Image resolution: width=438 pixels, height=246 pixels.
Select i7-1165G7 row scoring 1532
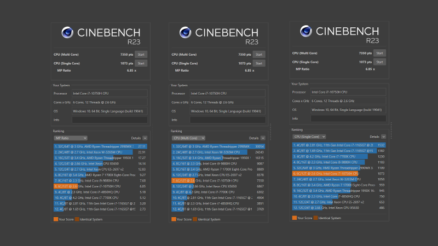(x=339, y=145)
